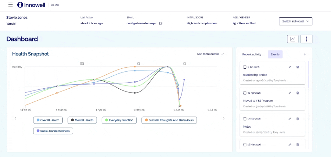Screen dimensions: 331x157
Task: Click the 30 Apr 2026 event date
Action: tap(254, 93)
